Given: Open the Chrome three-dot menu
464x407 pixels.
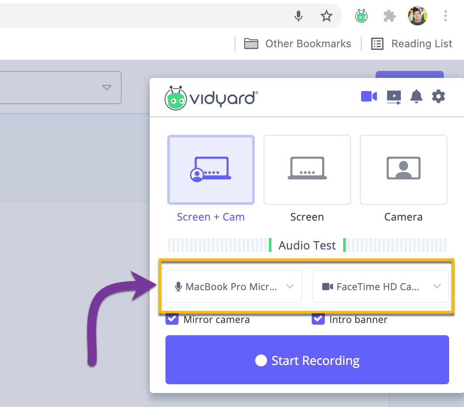Looking at the screenshot, I should pos(445,16).
